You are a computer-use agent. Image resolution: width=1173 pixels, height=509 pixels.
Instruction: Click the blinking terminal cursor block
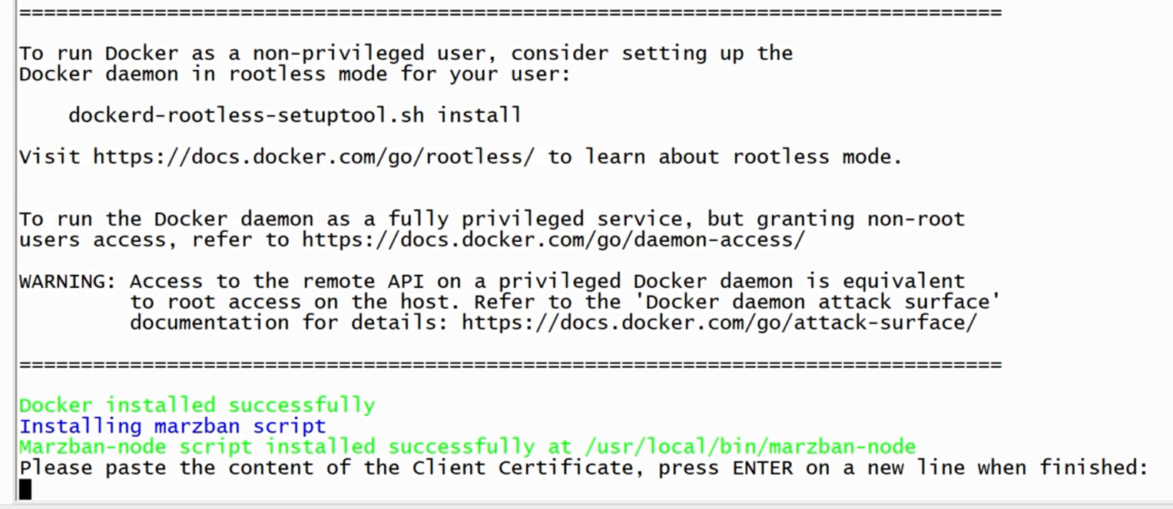tap(25, 489)
